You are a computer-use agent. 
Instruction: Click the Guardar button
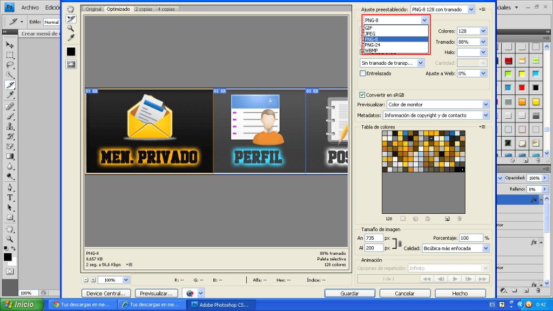(350, 293)
